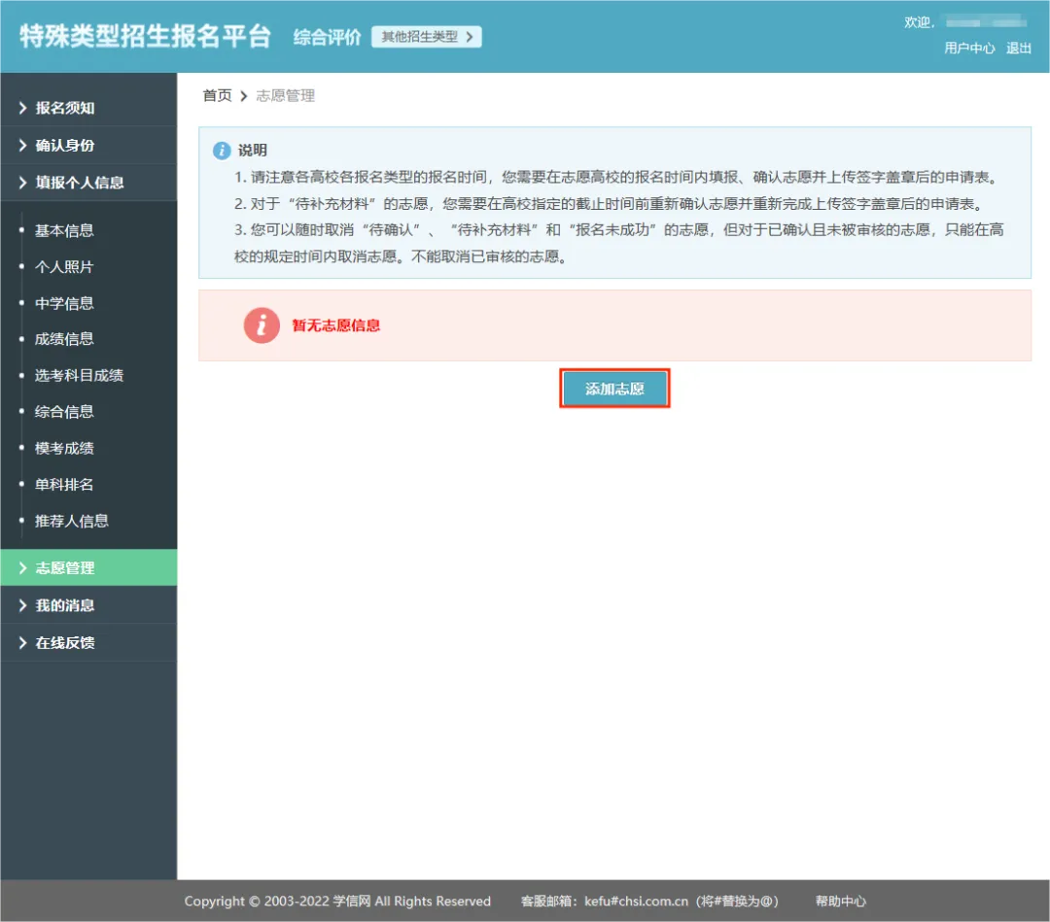Select 成绩信息 in the sidebar
Image resolution: width=1050 pixels, height=922 pixels.
tap(64, 339)
